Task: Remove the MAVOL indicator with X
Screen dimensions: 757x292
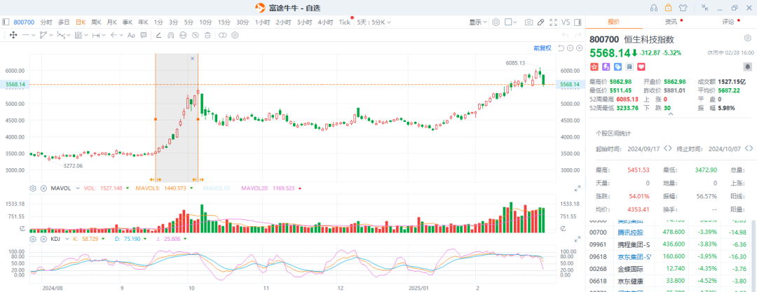Action: 43,188
